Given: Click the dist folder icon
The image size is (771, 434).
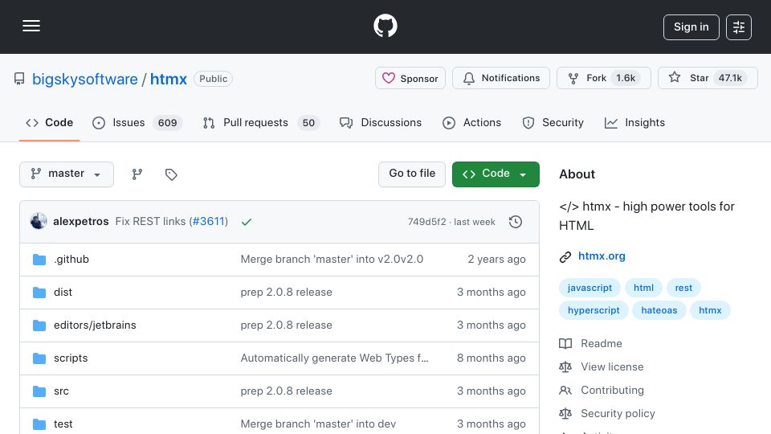Looking at the screenshot, I should coord(39,293).
